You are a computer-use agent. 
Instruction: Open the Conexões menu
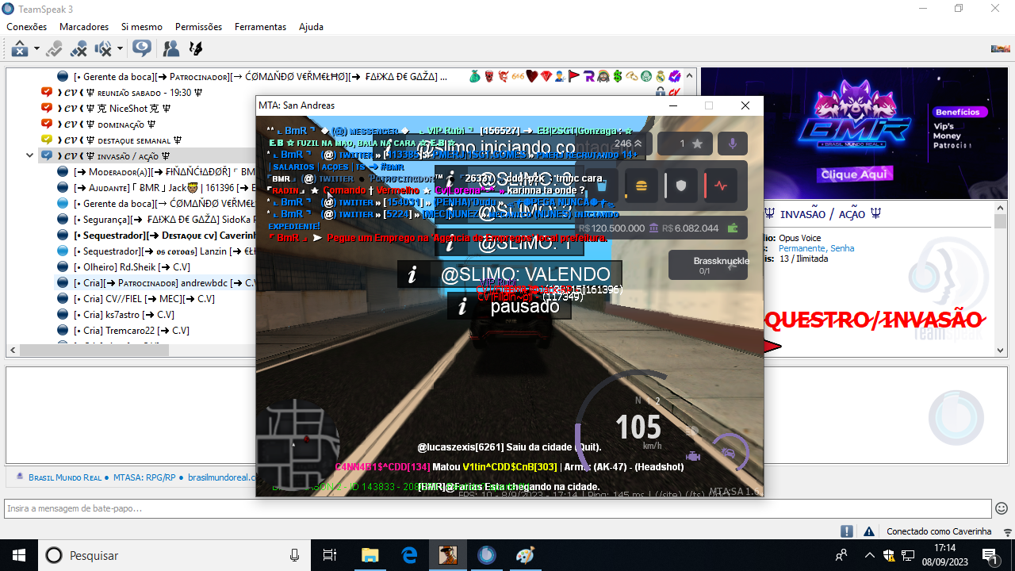pyautogui.click(x=27, y=27)
